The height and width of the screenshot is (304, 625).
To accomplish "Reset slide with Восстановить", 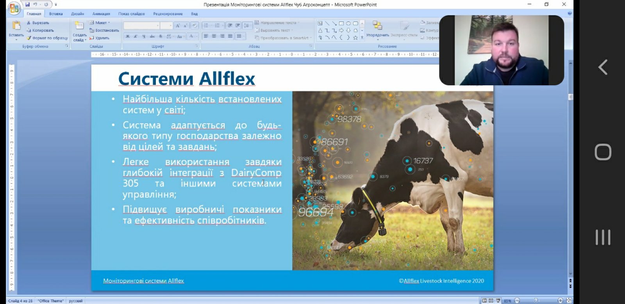I will tap(104, 30).
